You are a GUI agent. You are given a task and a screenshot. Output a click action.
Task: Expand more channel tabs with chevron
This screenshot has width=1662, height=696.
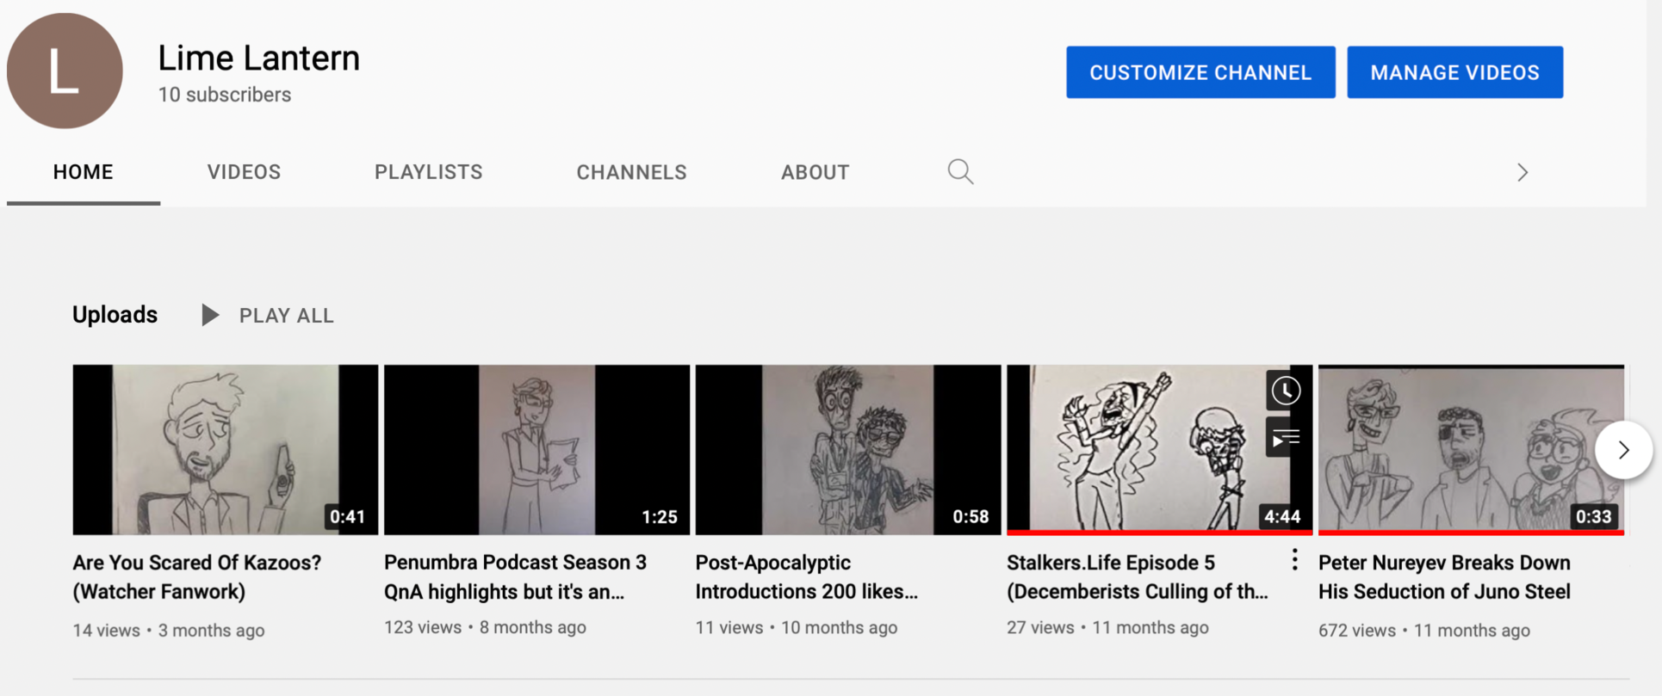[1522, 172]
